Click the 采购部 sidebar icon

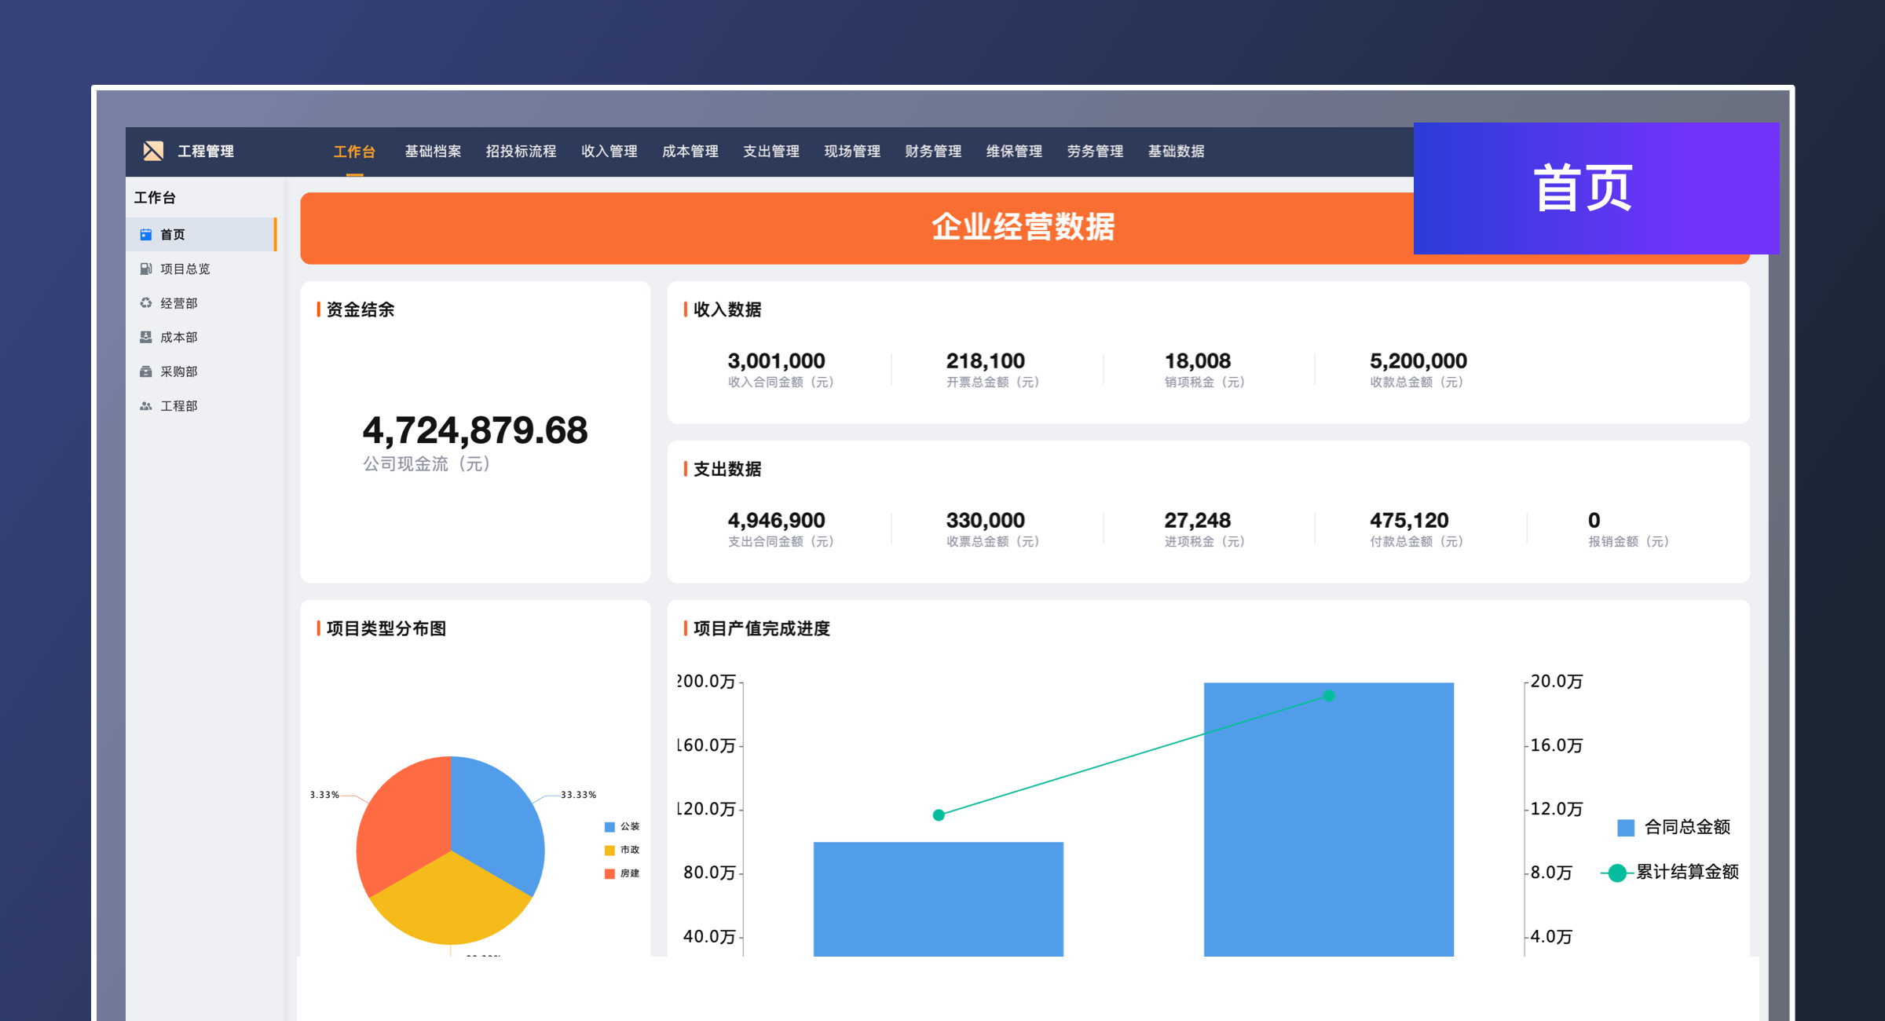click(145, 371)
